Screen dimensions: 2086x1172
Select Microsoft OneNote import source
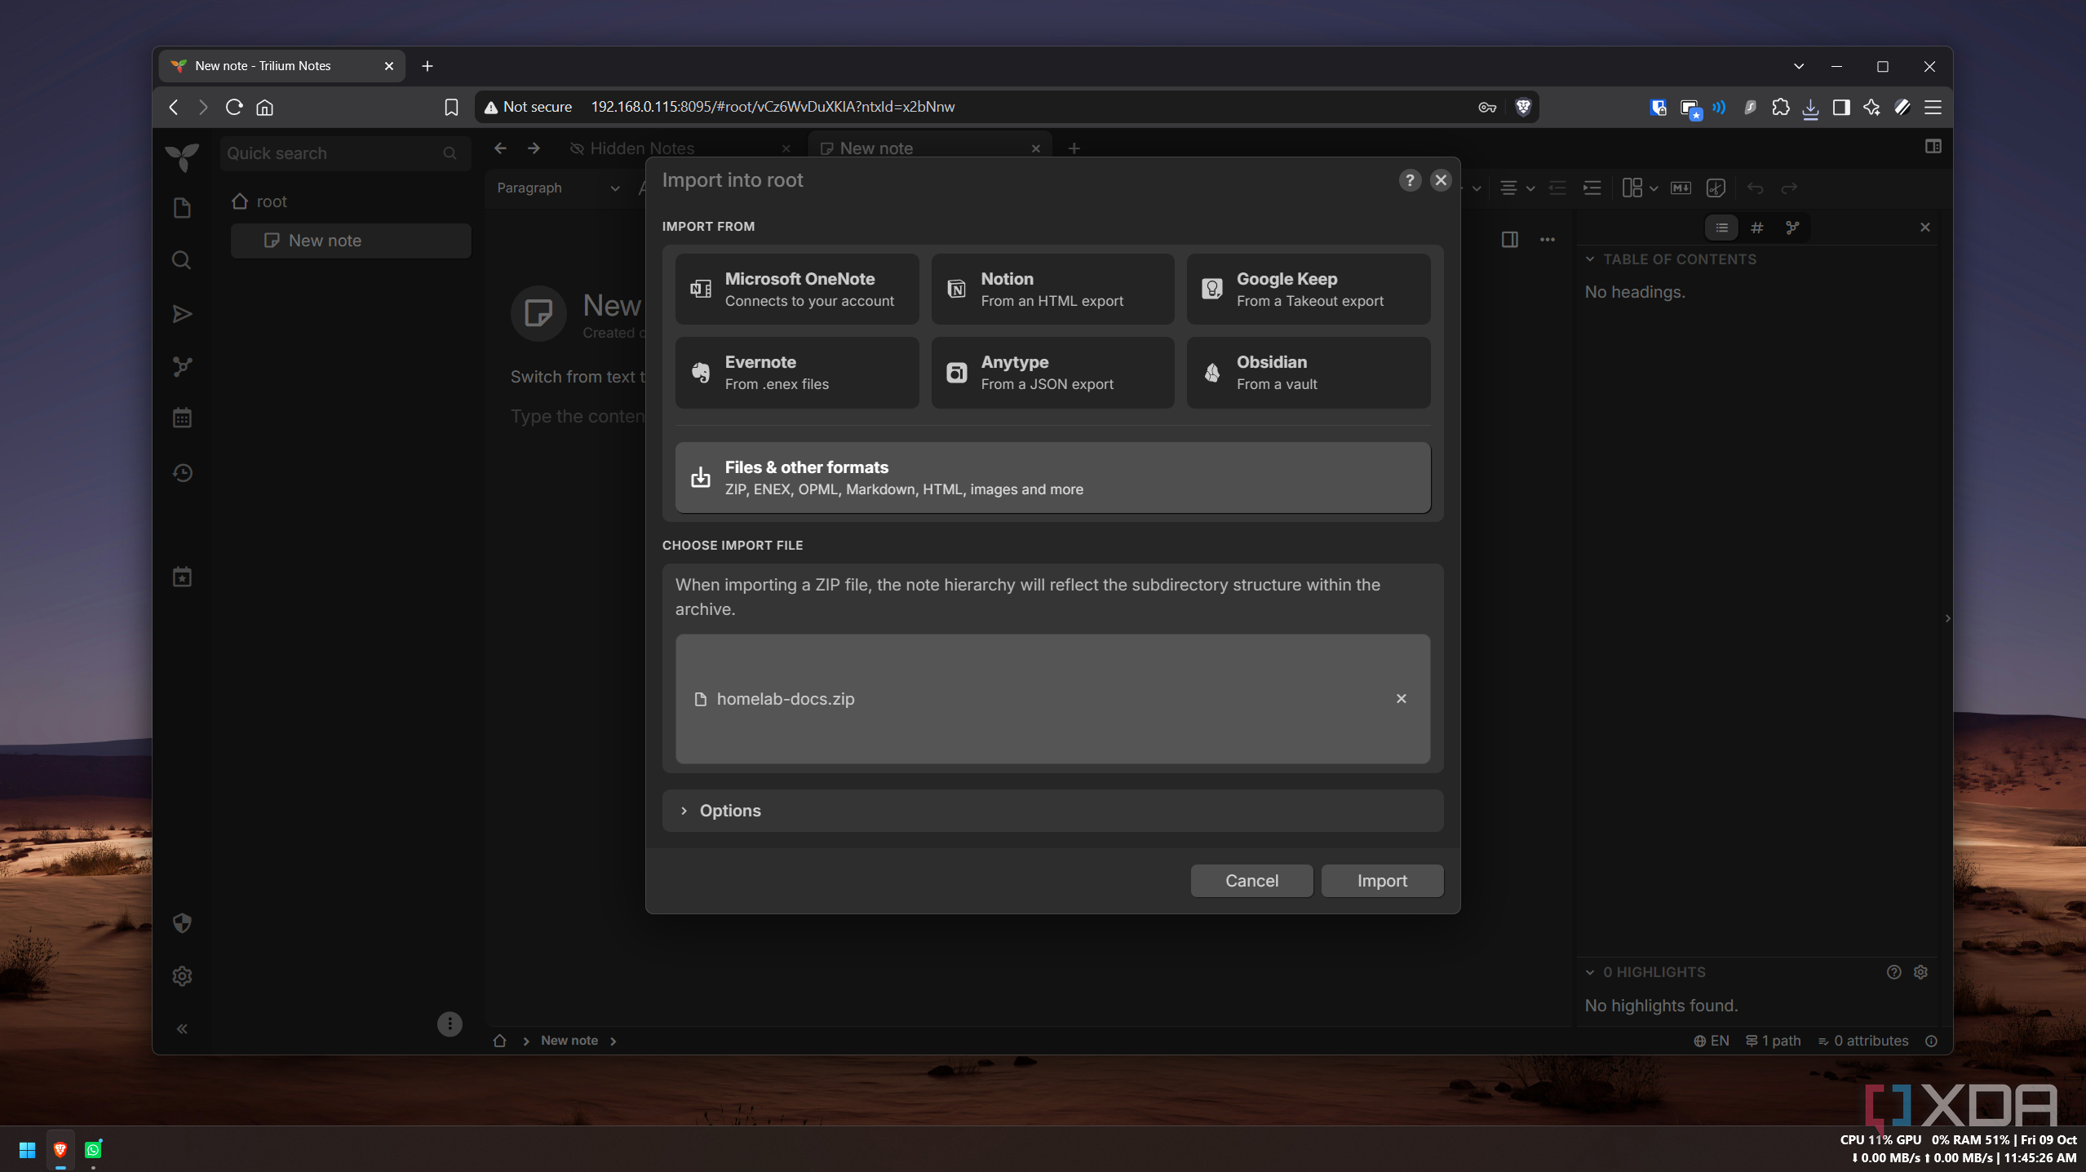[796, 290]
